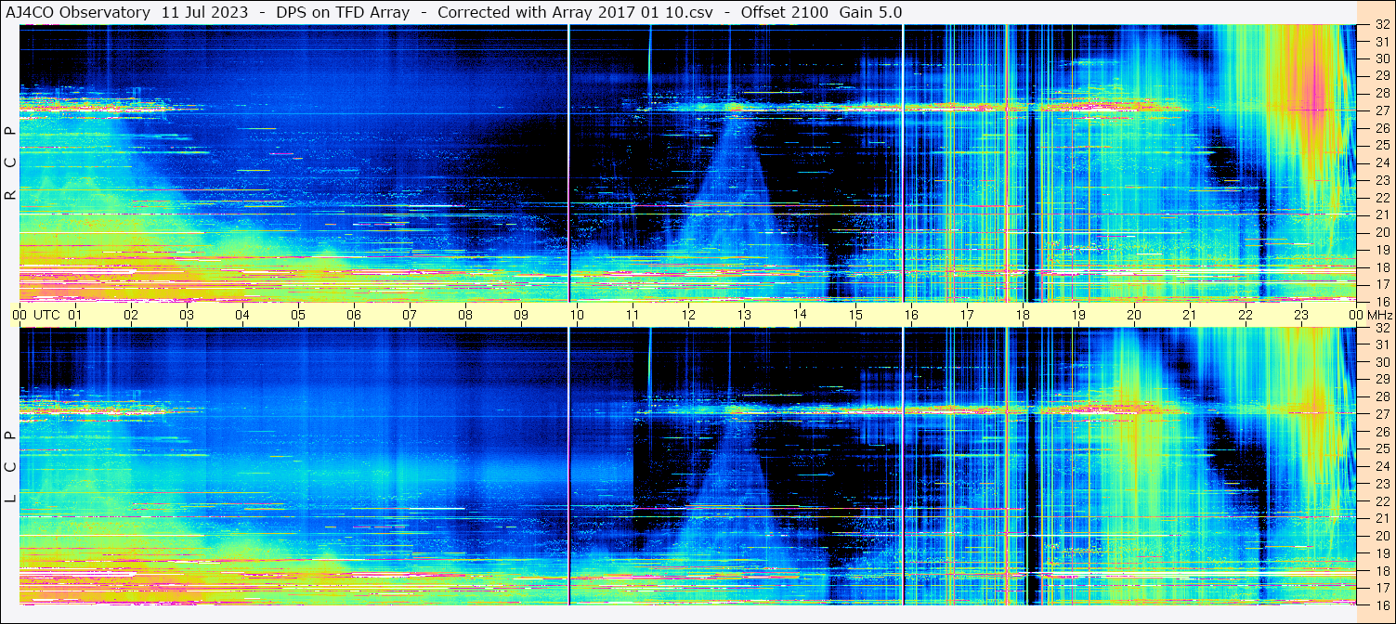Choose the 22 hour mark on UTC axis
The width and height of the screenshot is (1396, 624).
coord(1246,315)
